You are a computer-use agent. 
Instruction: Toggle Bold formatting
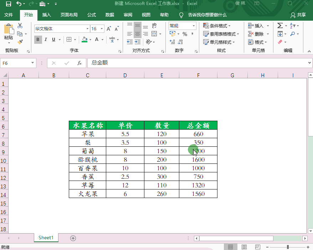click(x=38, y=40)
